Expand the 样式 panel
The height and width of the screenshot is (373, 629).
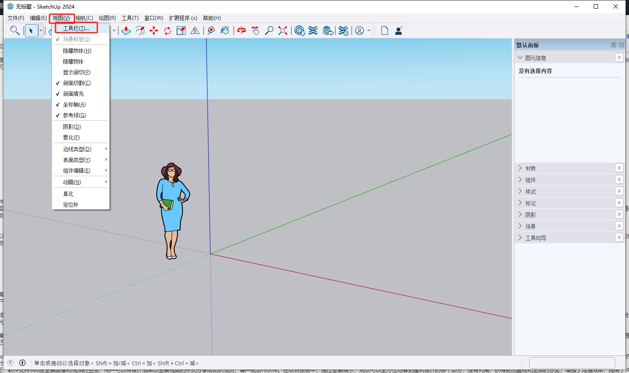click(520, 191)
